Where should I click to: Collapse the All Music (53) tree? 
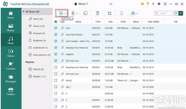23,12
